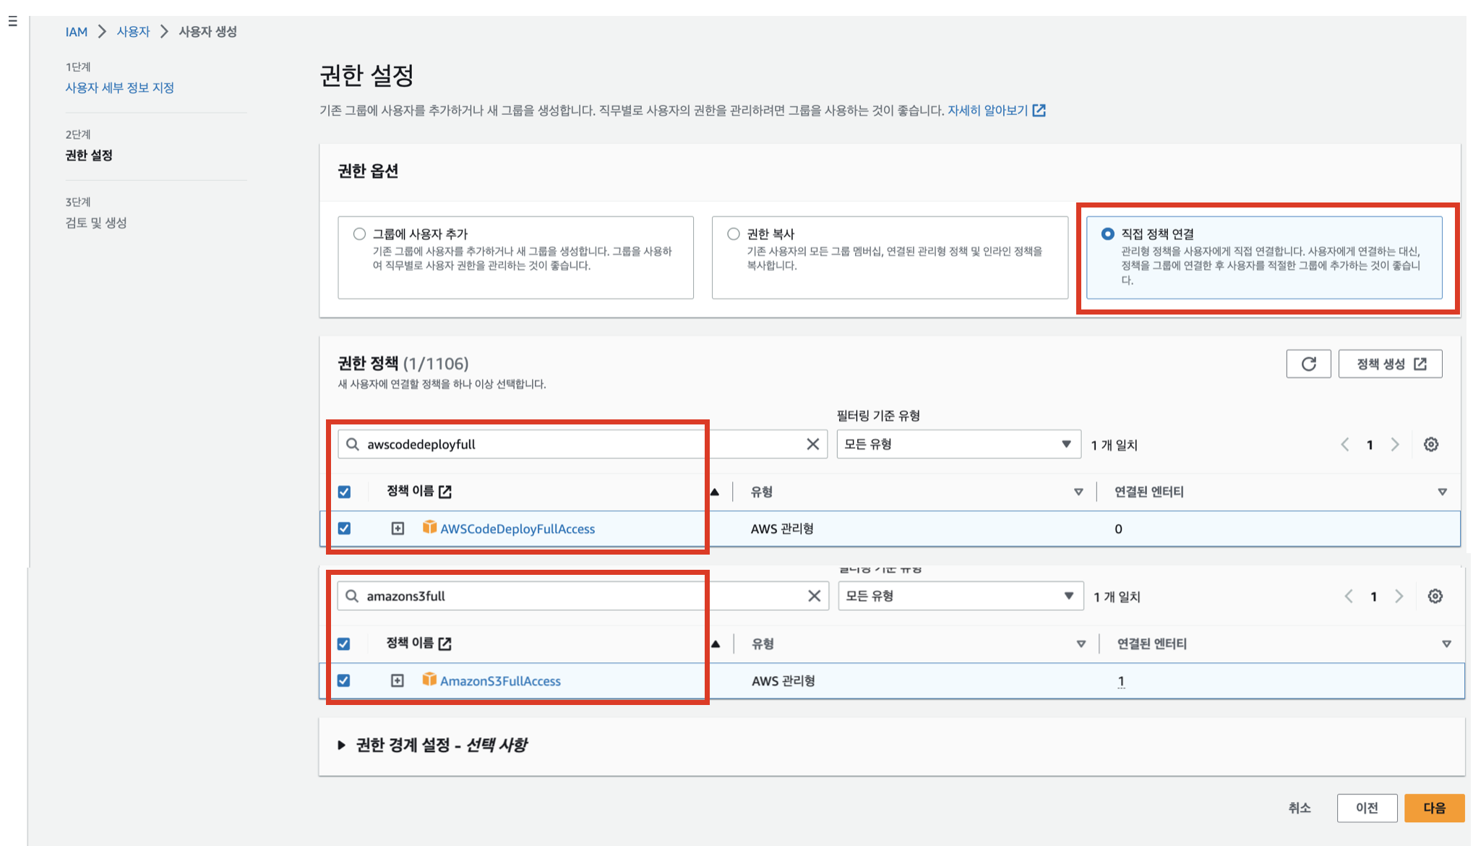This screenshot has width=1473, height=846.
Task: Click magnifier icon in amazons3full search
Action: tap(352, 596)
